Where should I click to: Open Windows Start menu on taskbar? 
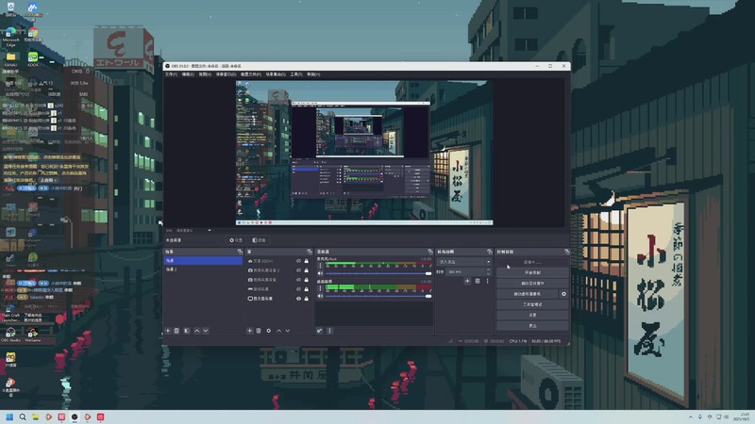[x=9, y=416]
